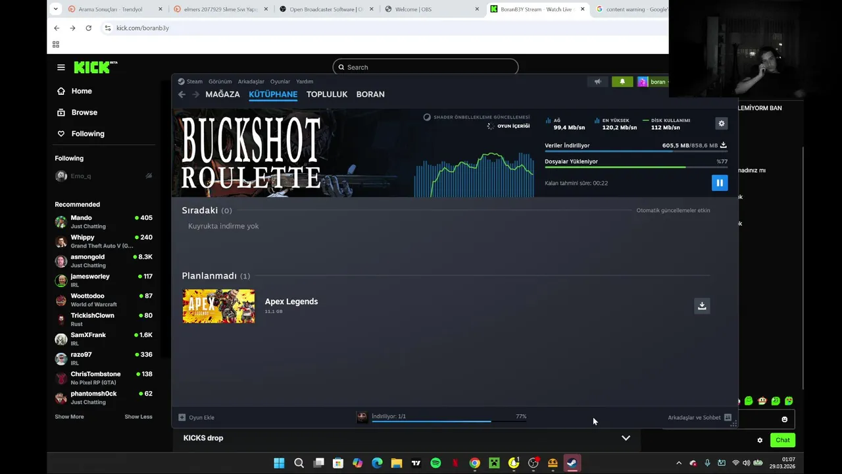Open Arkadaşlar ve Sohbet in Steam
Viewport: 842px width, 474px height.
coord(699,417)
